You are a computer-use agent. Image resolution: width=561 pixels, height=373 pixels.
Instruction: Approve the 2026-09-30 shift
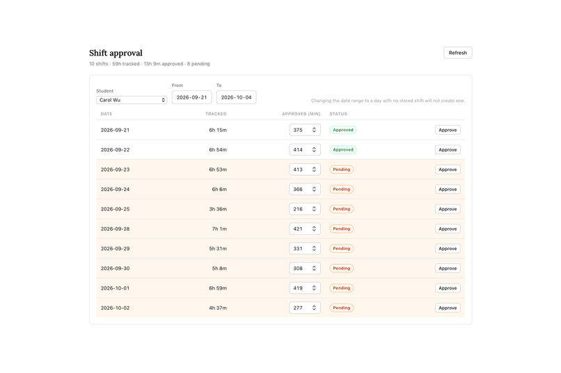(x=448, y=268)
